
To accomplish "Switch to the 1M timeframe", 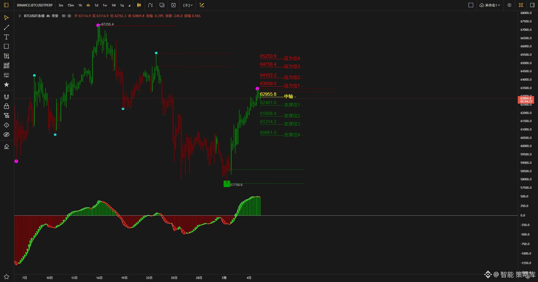I will [114, 5].
